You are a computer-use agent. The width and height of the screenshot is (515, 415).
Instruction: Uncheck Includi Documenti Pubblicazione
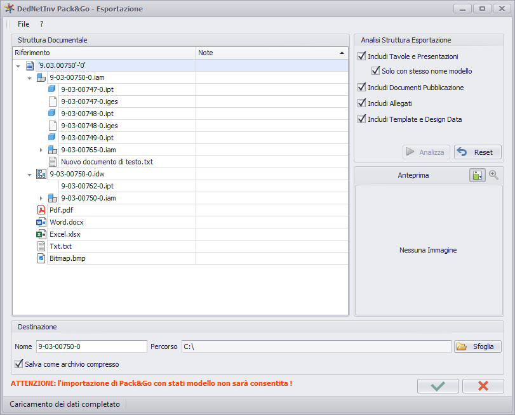361,88
